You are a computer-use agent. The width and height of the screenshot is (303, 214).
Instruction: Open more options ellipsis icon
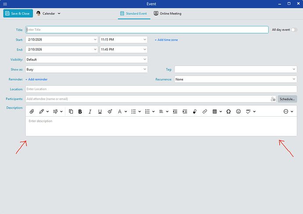pos(286,111)
